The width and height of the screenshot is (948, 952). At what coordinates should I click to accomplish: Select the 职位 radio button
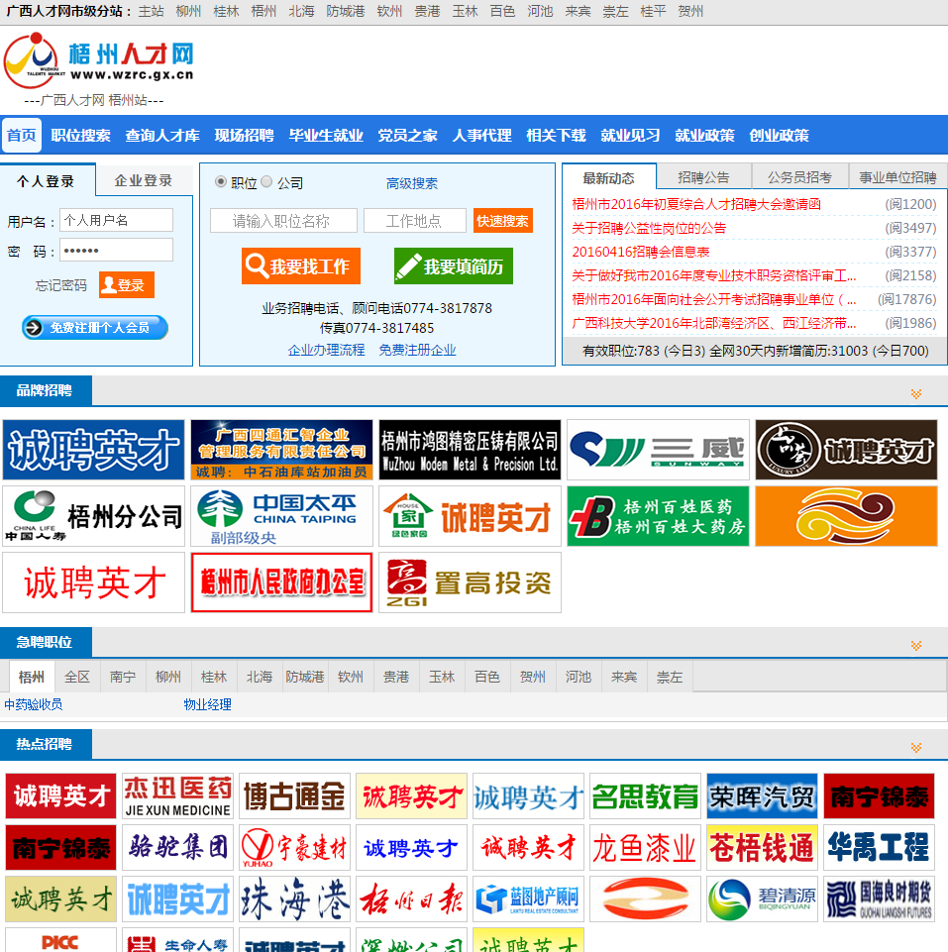(x=221, y=181)
